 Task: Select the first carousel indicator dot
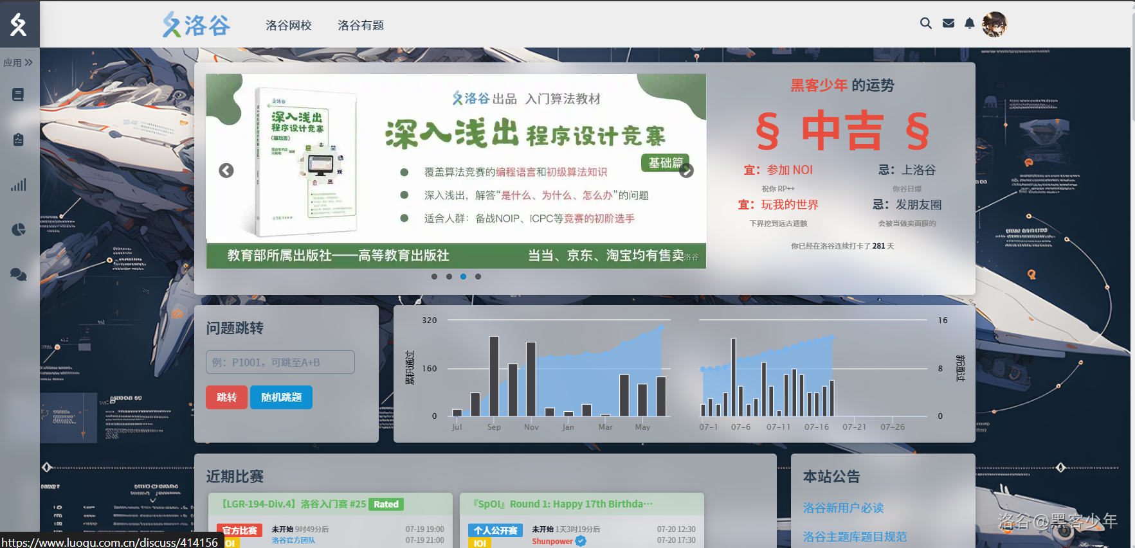434,277
